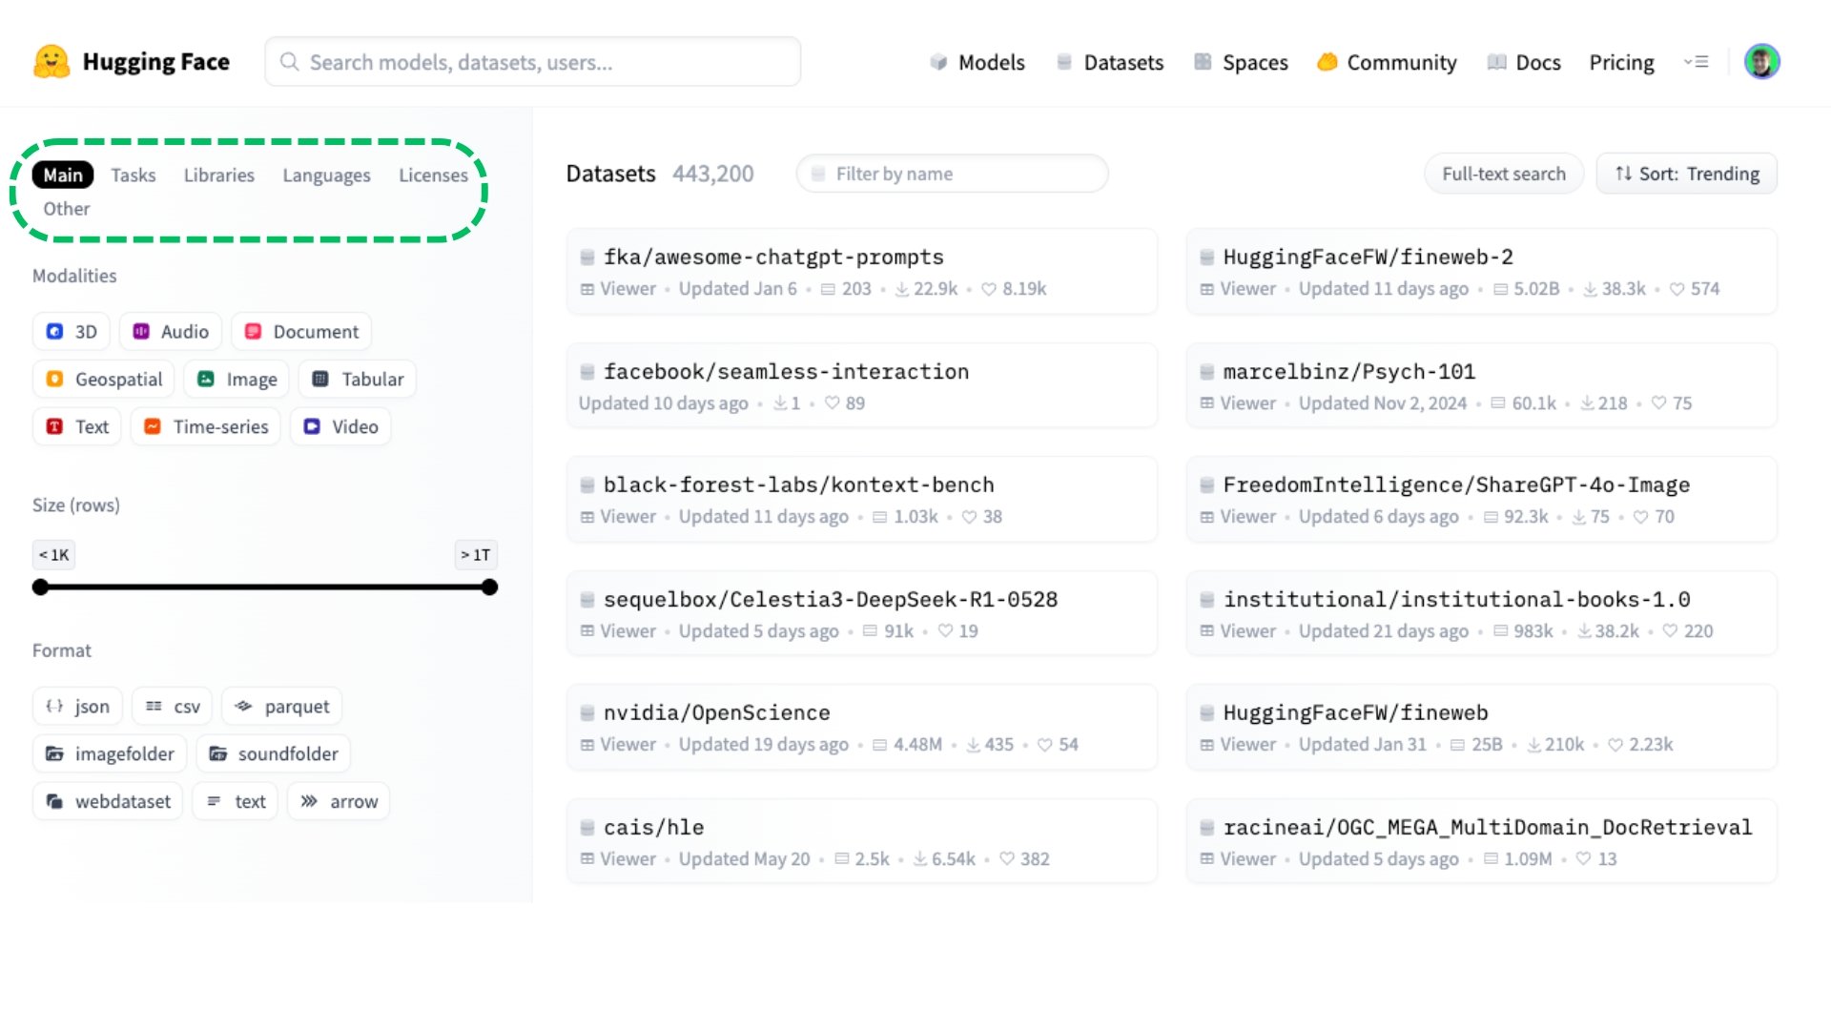Open nvidia/OpenScience dataset
Viewport: 1831px width, 1030px height.
tap(862, 728)
